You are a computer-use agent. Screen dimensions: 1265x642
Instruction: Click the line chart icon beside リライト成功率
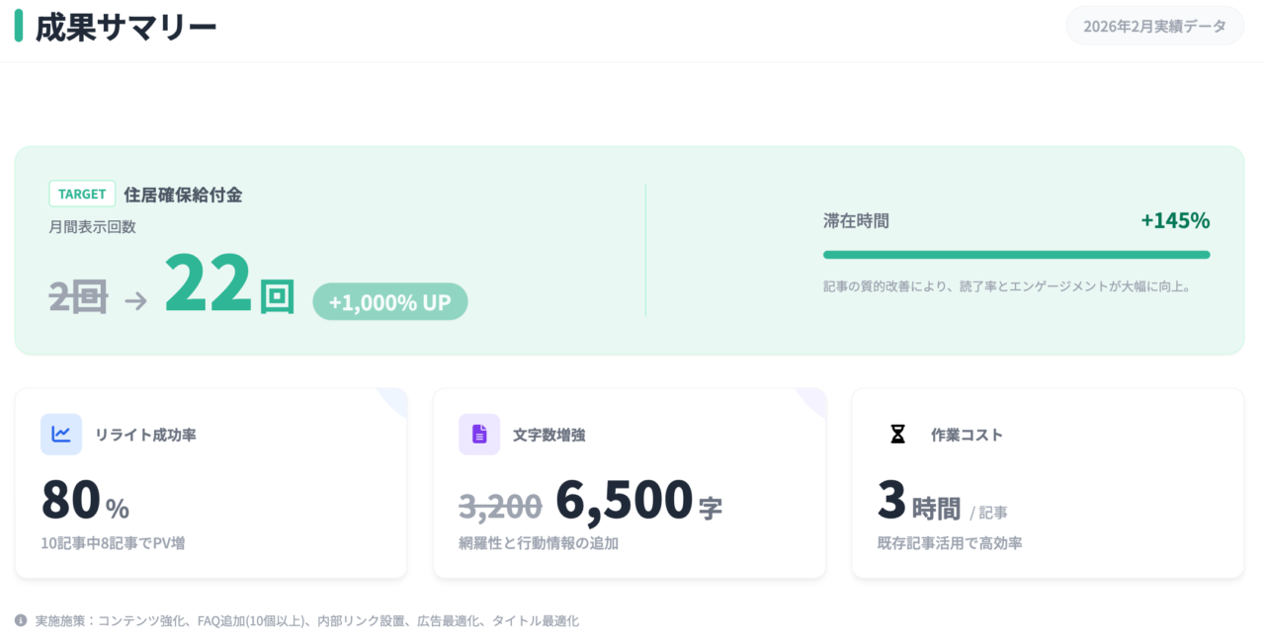[x=61, y=435]
